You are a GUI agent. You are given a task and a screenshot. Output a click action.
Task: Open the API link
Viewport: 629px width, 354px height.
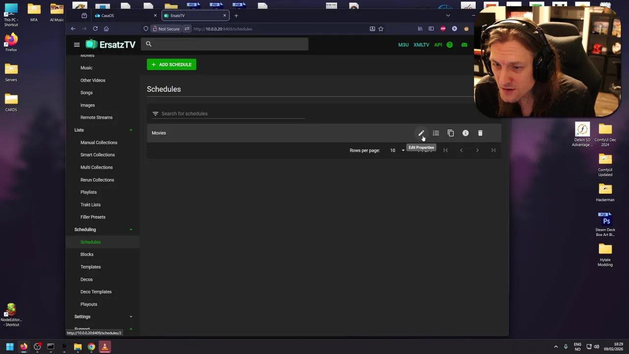(438, 45)
